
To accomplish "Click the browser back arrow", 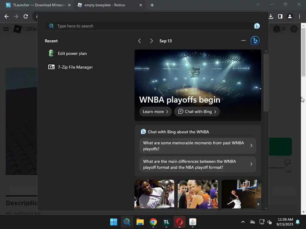I will 7,16.
